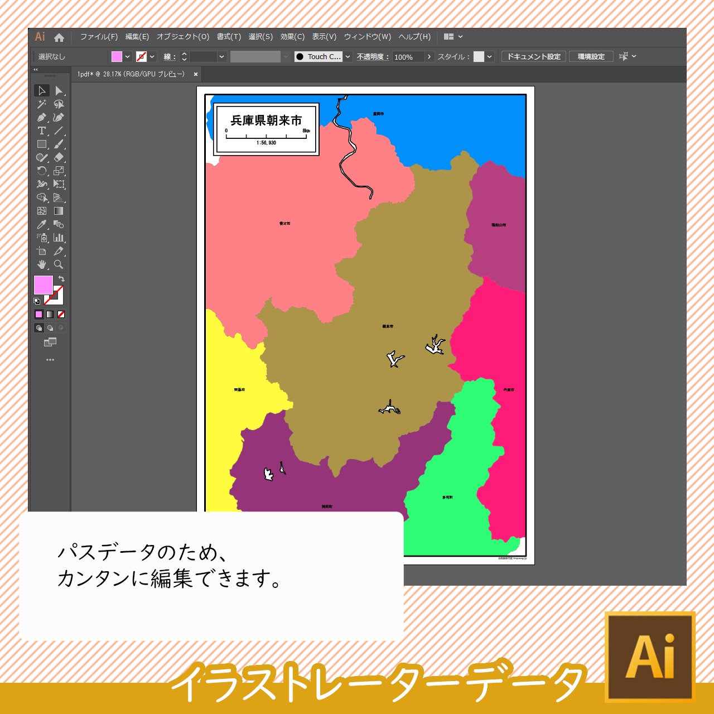714x714 pixels.
Task: Select the Gradient tool
Action: 59,211
